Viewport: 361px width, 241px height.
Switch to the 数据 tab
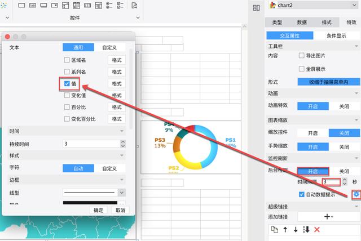pyautogui.click(x=302, y=23)
